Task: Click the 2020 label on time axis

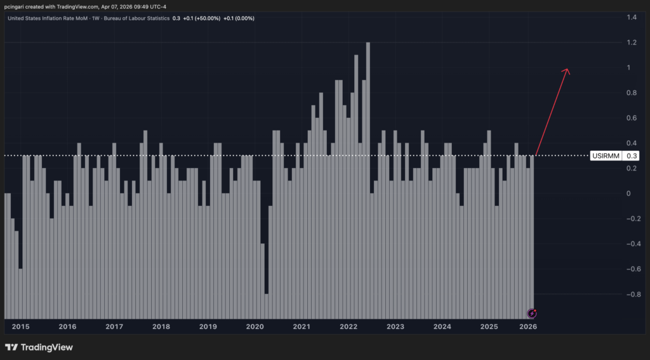Action: [x=255, y=326]
